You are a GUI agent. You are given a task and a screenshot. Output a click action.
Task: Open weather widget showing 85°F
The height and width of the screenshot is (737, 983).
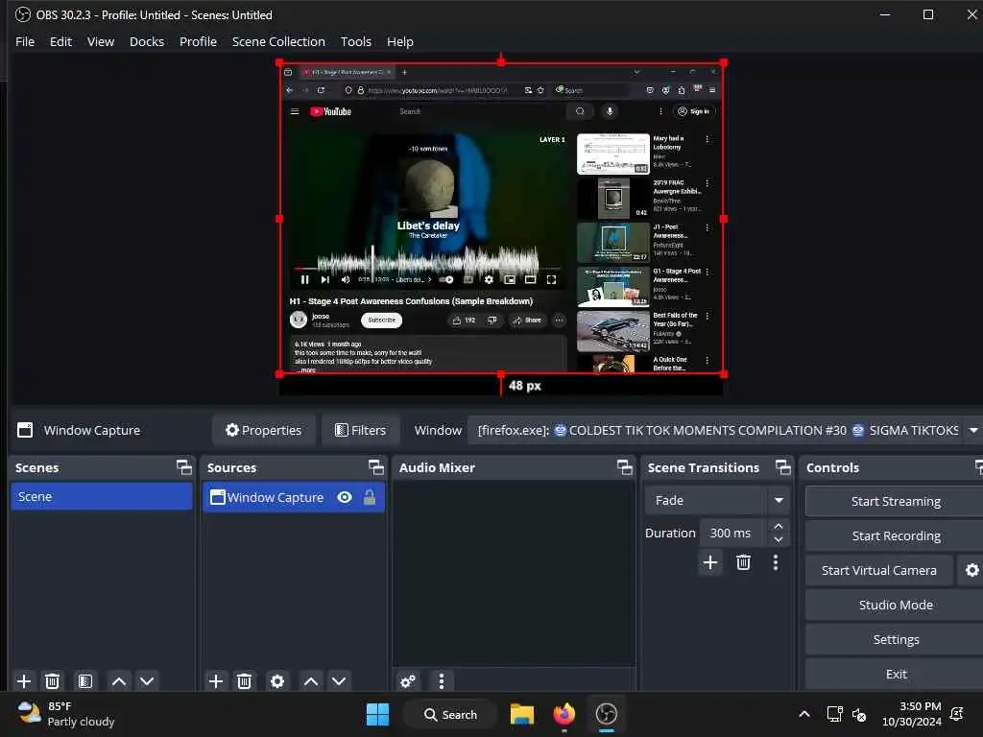66,714
